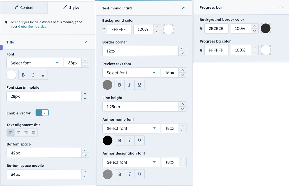Image resolution: width=290 pixels, height=186 pixels.
Task: Justify the title text alignment
Action: click(x=34, y=133)
